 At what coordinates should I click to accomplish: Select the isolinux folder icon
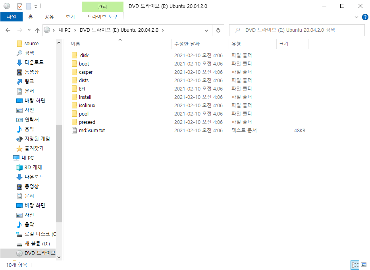click(74, 106)
